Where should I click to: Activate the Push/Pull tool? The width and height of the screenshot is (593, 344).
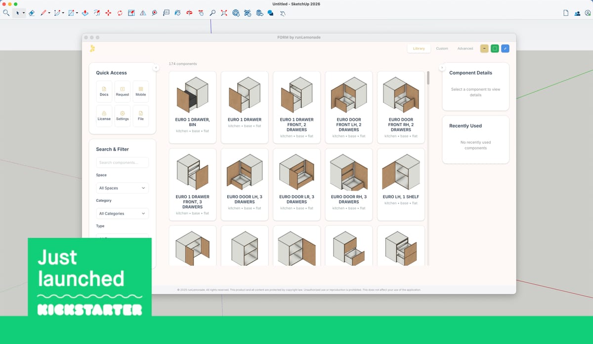[84, 13]
